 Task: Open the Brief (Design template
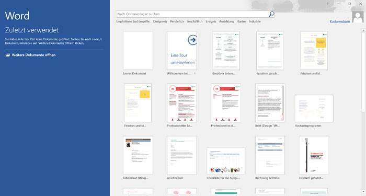pos(270,103)
